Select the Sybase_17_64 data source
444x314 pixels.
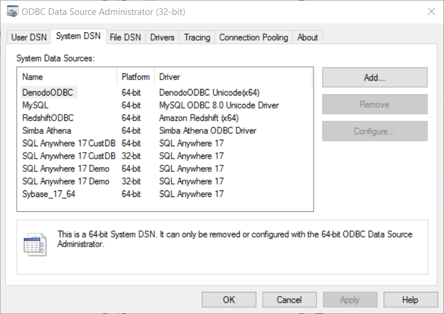coord(48,194)
